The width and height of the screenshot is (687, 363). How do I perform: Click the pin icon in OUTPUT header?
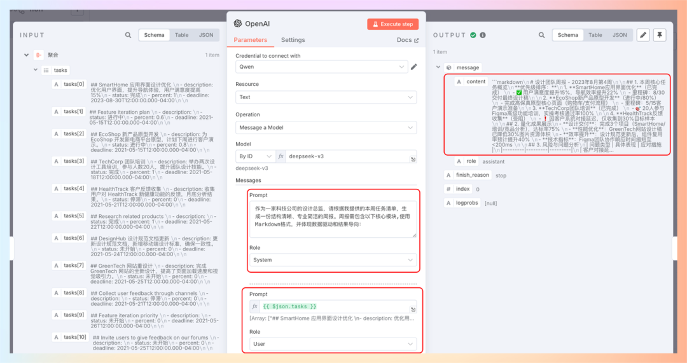660,35
